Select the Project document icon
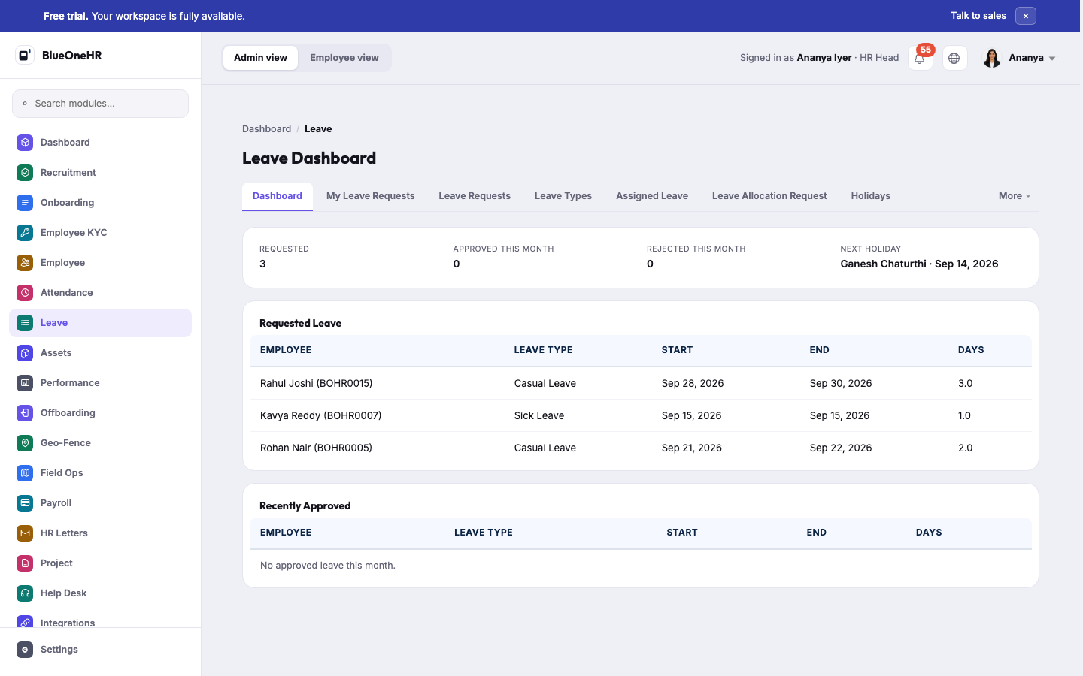The height and width of the screenshot is (676, 1083). 25,563
